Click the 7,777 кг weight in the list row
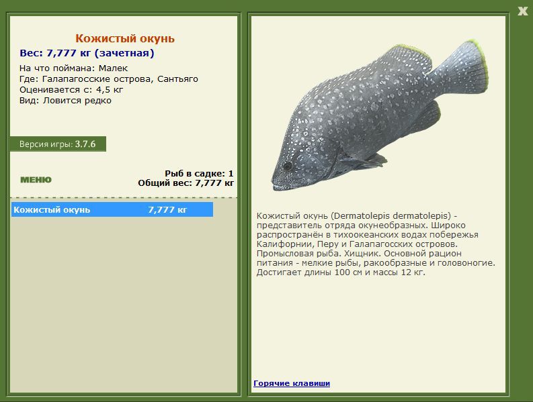The height and width of the screenshot is (402, 533). pyautogui.click(x=167, y=209)
